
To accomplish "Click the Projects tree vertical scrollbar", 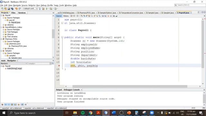I will tap(53, 34).
